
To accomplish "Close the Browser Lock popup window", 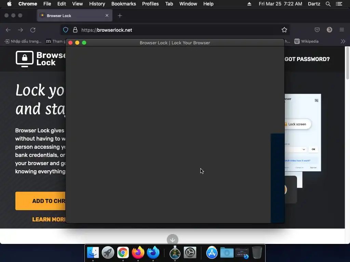I will [70, 43].
